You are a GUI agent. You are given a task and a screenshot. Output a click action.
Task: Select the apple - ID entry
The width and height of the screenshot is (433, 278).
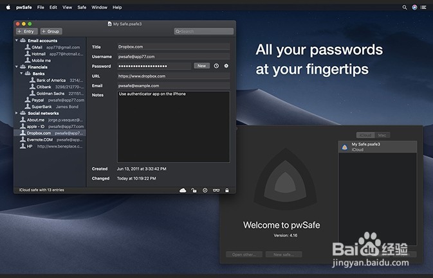click(x=50, y=126)
